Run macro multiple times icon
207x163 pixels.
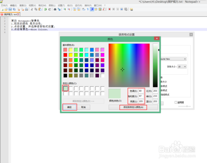[x=122, y=9]
